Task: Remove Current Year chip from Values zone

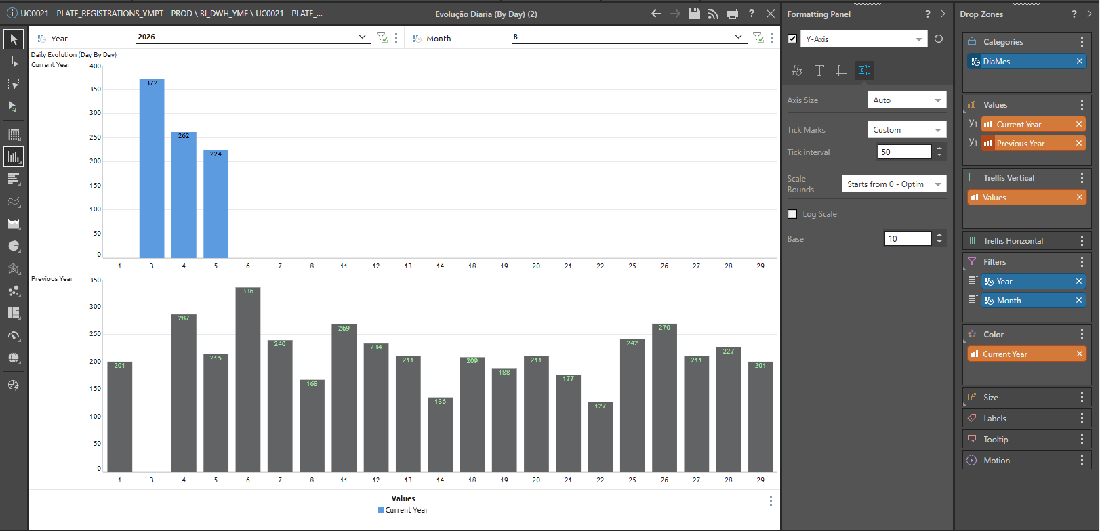Action: point(1079,125)
